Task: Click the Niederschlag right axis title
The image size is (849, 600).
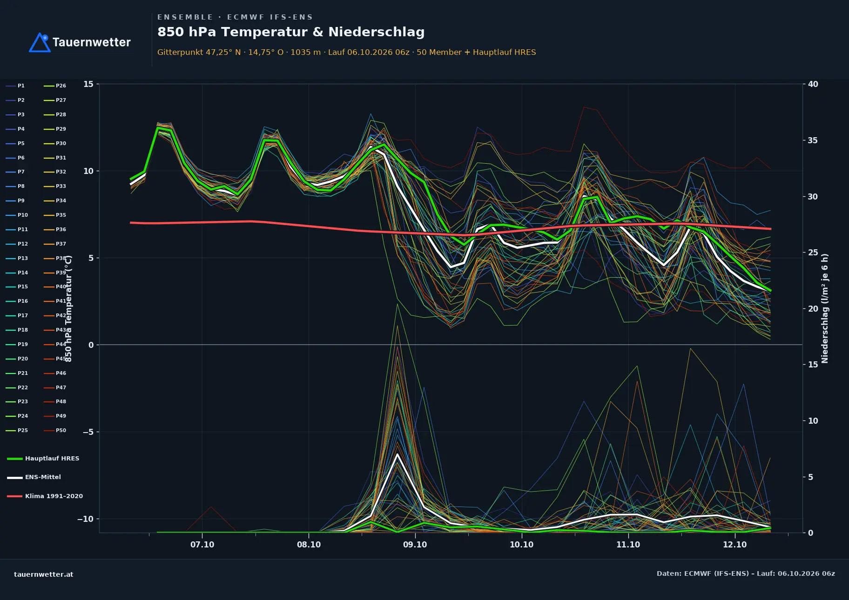Action: click(825, 308)
